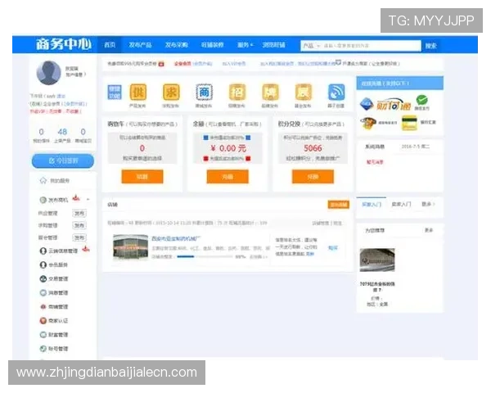Click 发布 button beside 供应管理
This screenshot has width=491, height=393.
click(79, 213)
